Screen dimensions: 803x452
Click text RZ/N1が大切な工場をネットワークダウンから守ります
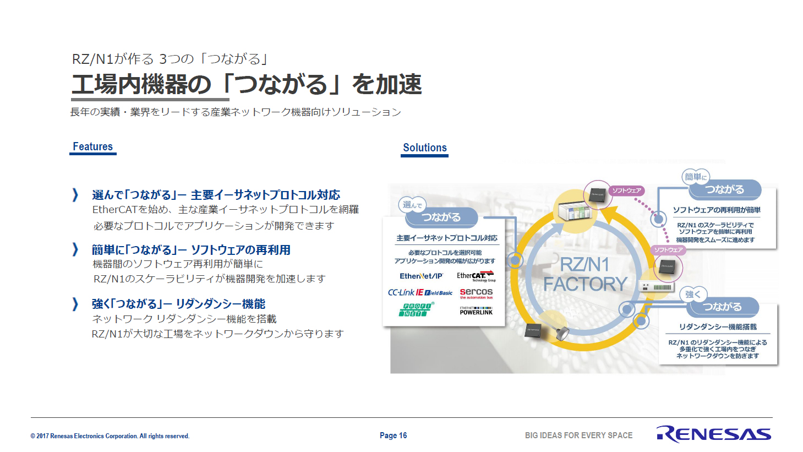point(218,334)
